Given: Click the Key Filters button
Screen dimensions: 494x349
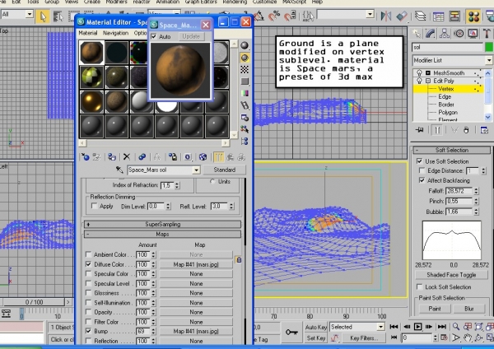Looking at the screenshot, I should tap(362, 338).
